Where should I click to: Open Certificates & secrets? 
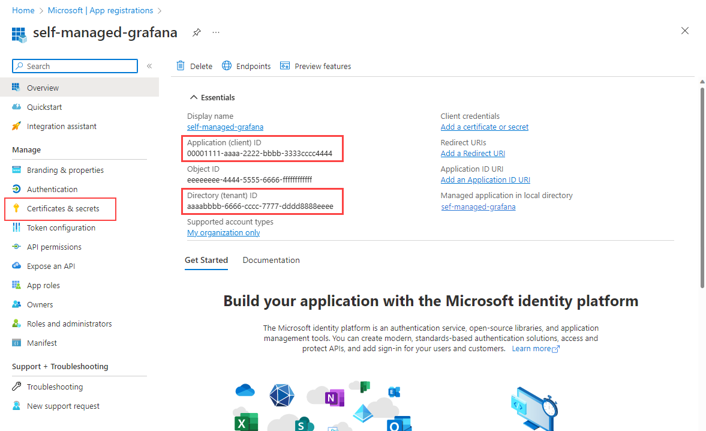[x=63, y=208]
